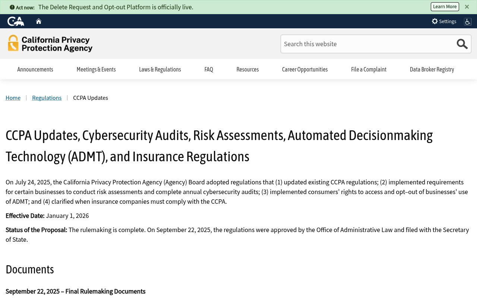
Task: Open the File a Complaint menu item
Action: click(x=369, y=69)
